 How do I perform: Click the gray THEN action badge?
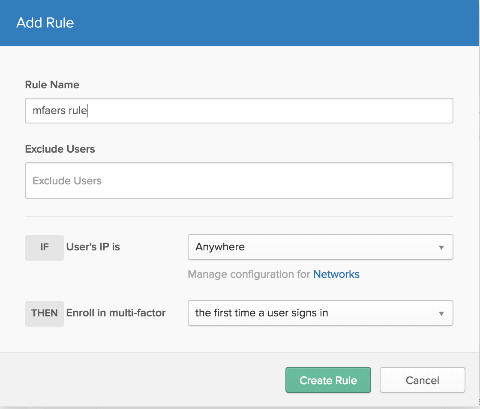(45, 313)
